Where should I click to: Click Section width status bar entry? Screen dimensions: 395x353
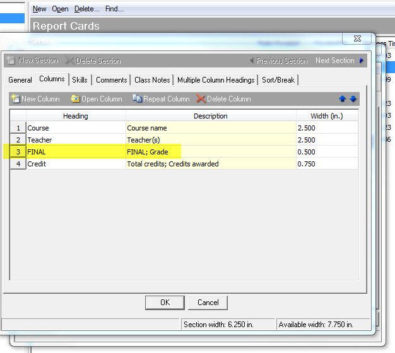[x=228, y=324]
